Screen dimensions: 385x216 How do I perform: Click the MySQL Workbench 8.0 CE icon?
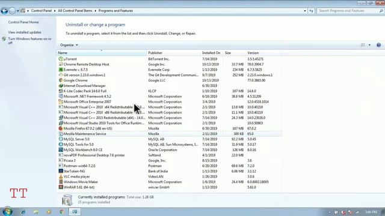(61, 149)
